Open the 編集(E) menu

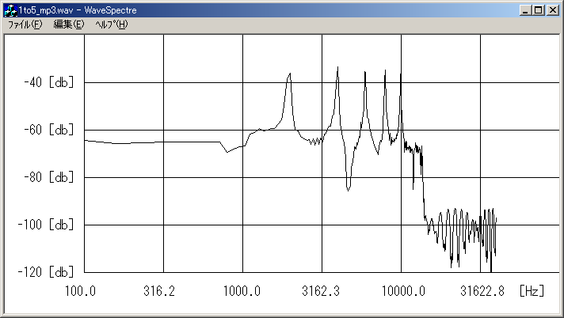(x=69, y=25)
